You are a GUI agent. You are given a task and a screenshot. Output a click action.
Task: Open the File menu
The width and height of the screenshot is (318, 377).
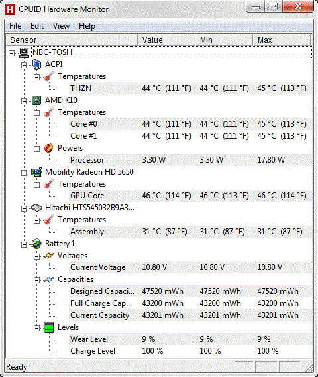(x=15, y=26)
